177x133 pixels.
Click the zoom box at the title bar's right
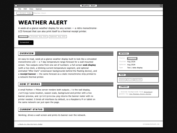point(161,6)
